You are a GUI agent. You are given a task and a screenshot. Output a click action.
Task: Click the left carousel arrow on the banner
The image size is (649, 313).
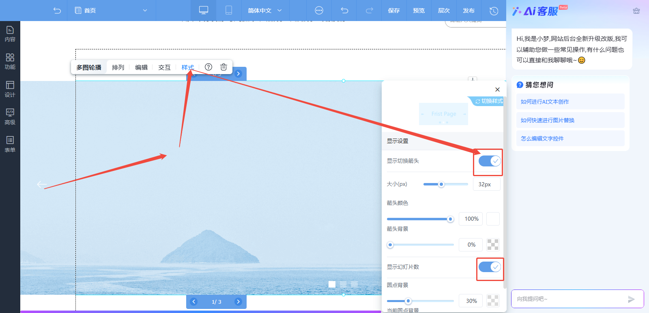point(42,185)
